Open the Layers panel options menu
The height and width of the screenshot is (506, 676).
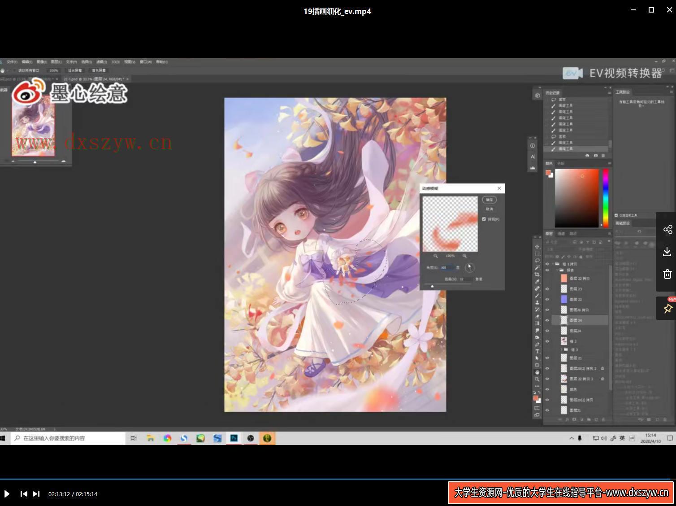609,234
